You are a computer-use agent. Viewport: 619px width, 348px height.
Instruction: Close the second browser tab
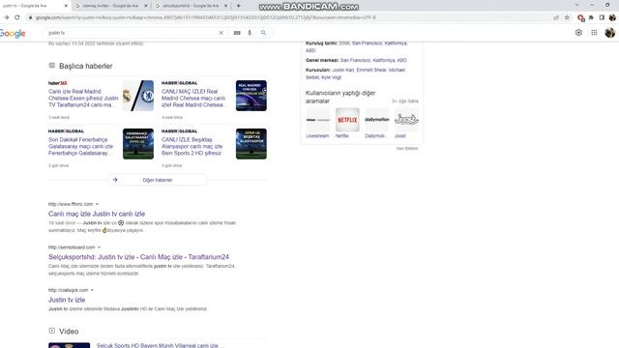point(146,6)
